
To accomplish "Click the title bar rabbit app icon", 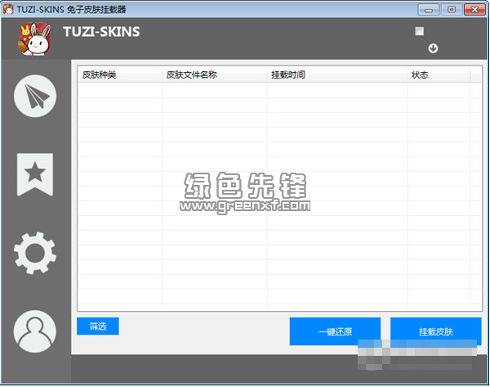I will pyautogui.click(x=8, y=9).
